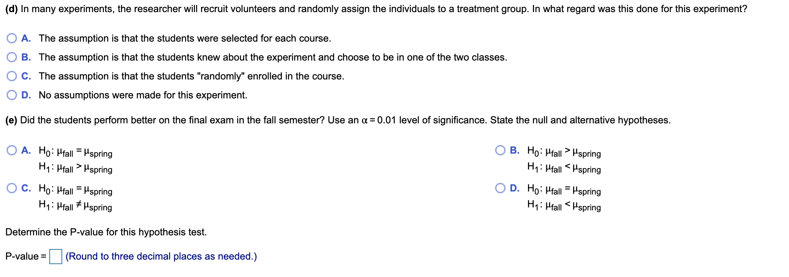The image size is (789, 277).
Task: Select hypothesis option D with fall less than spring
Action: [500, 188]
